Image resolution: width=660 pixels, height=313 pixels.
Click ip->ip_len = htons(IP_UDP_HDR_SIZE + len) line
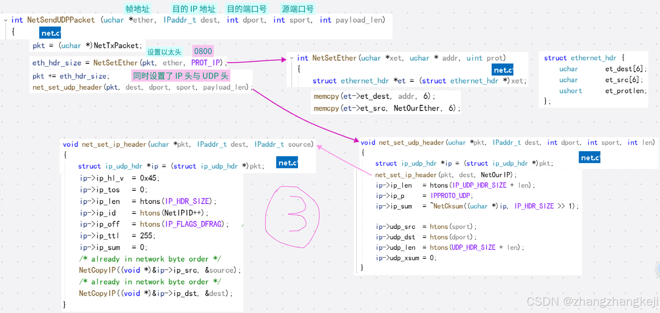(455, 185)
